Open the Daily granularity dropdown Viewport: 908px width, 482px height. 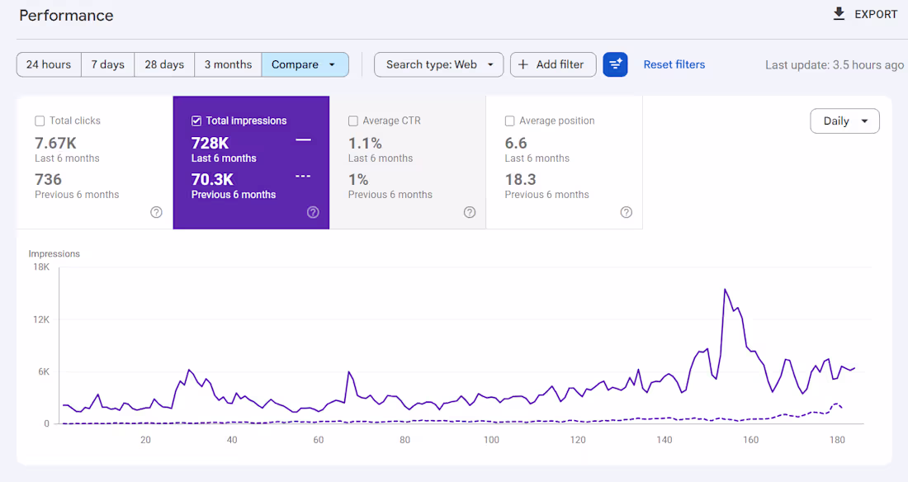point(844,120)
